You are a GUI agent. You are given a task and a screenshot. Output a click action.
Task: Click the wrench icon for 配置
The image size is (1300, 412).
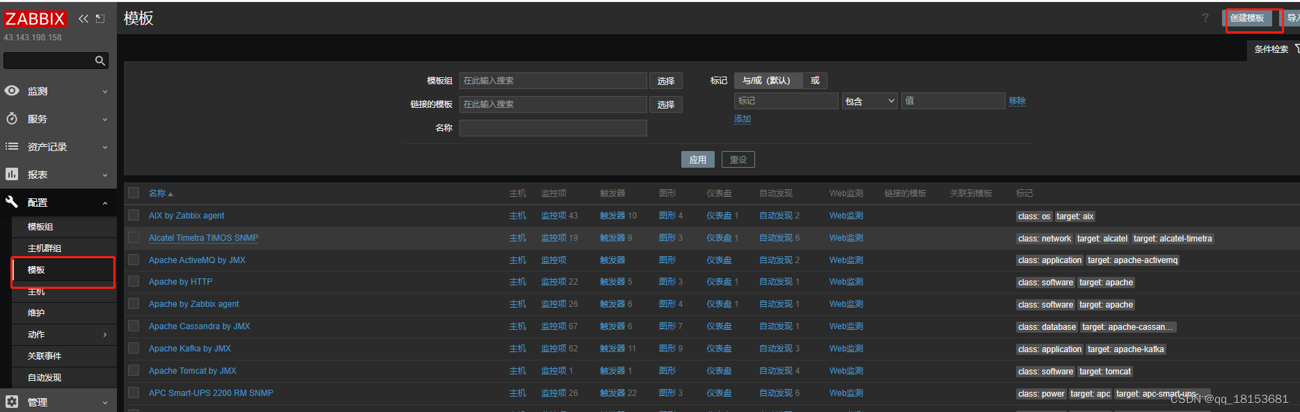[12, 203]
